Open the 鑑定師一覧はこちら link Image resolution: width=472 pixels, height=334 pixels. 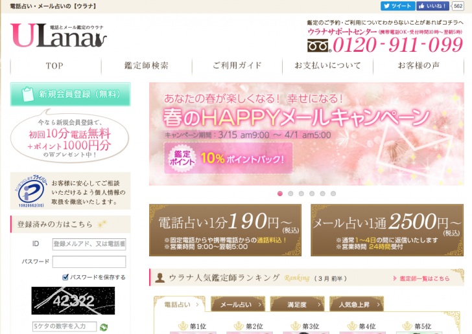coord(421,279)
